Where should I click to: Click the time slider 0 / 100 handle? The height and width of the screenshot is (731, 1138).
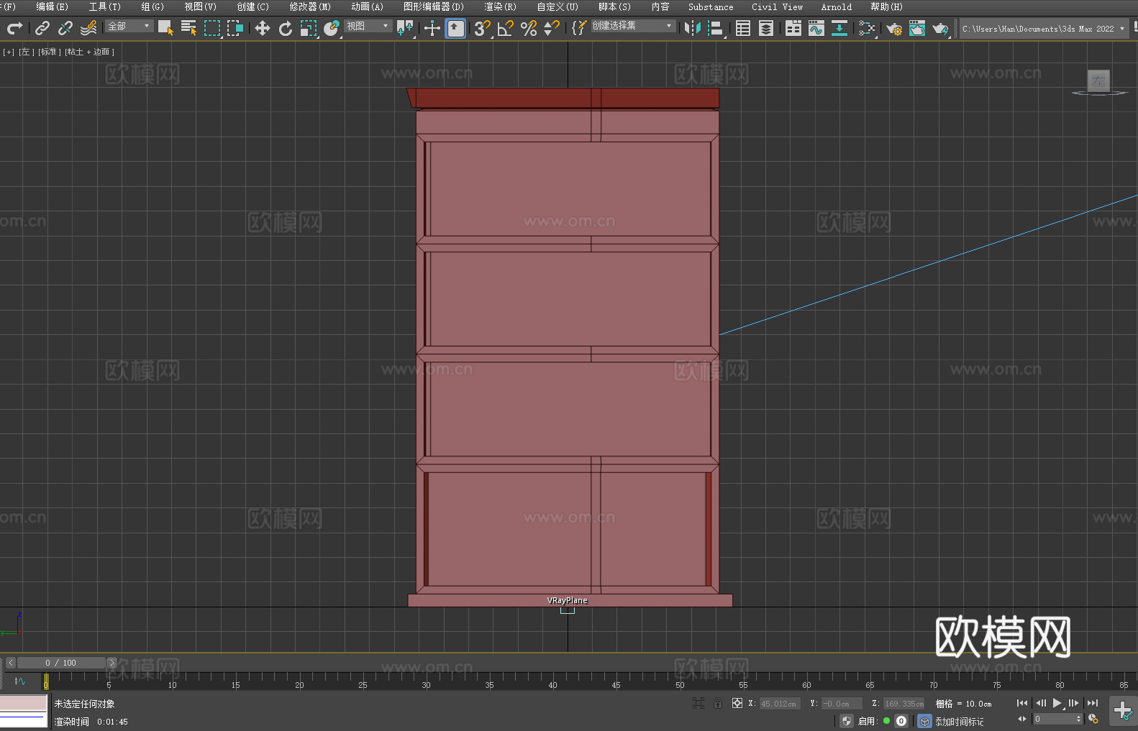(61, 663)
